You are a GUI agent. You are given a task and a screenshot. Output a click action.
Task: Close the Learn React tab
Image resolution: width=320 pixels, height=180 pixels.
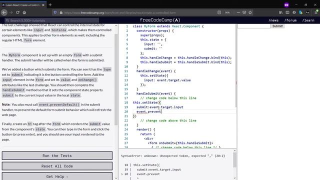[43, 5]
